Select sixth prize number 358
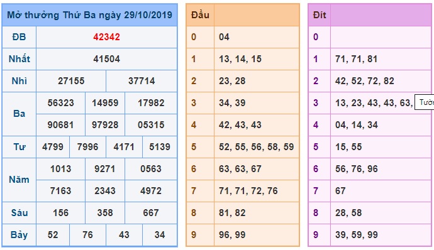The width and height of the screenshot is (434, 250). (x=105, y=213)
